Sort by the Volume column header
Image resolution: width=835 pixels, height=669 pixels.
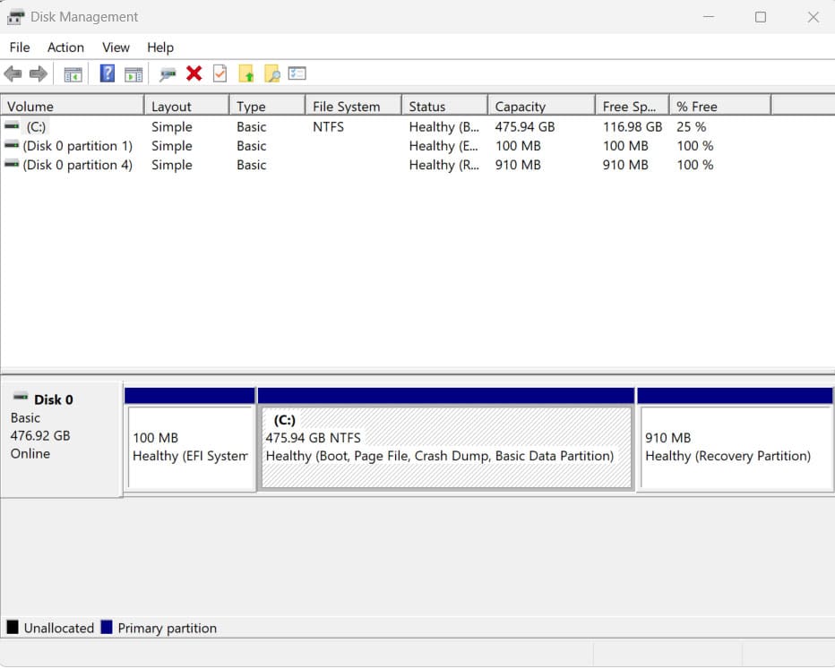coord(73,107)
